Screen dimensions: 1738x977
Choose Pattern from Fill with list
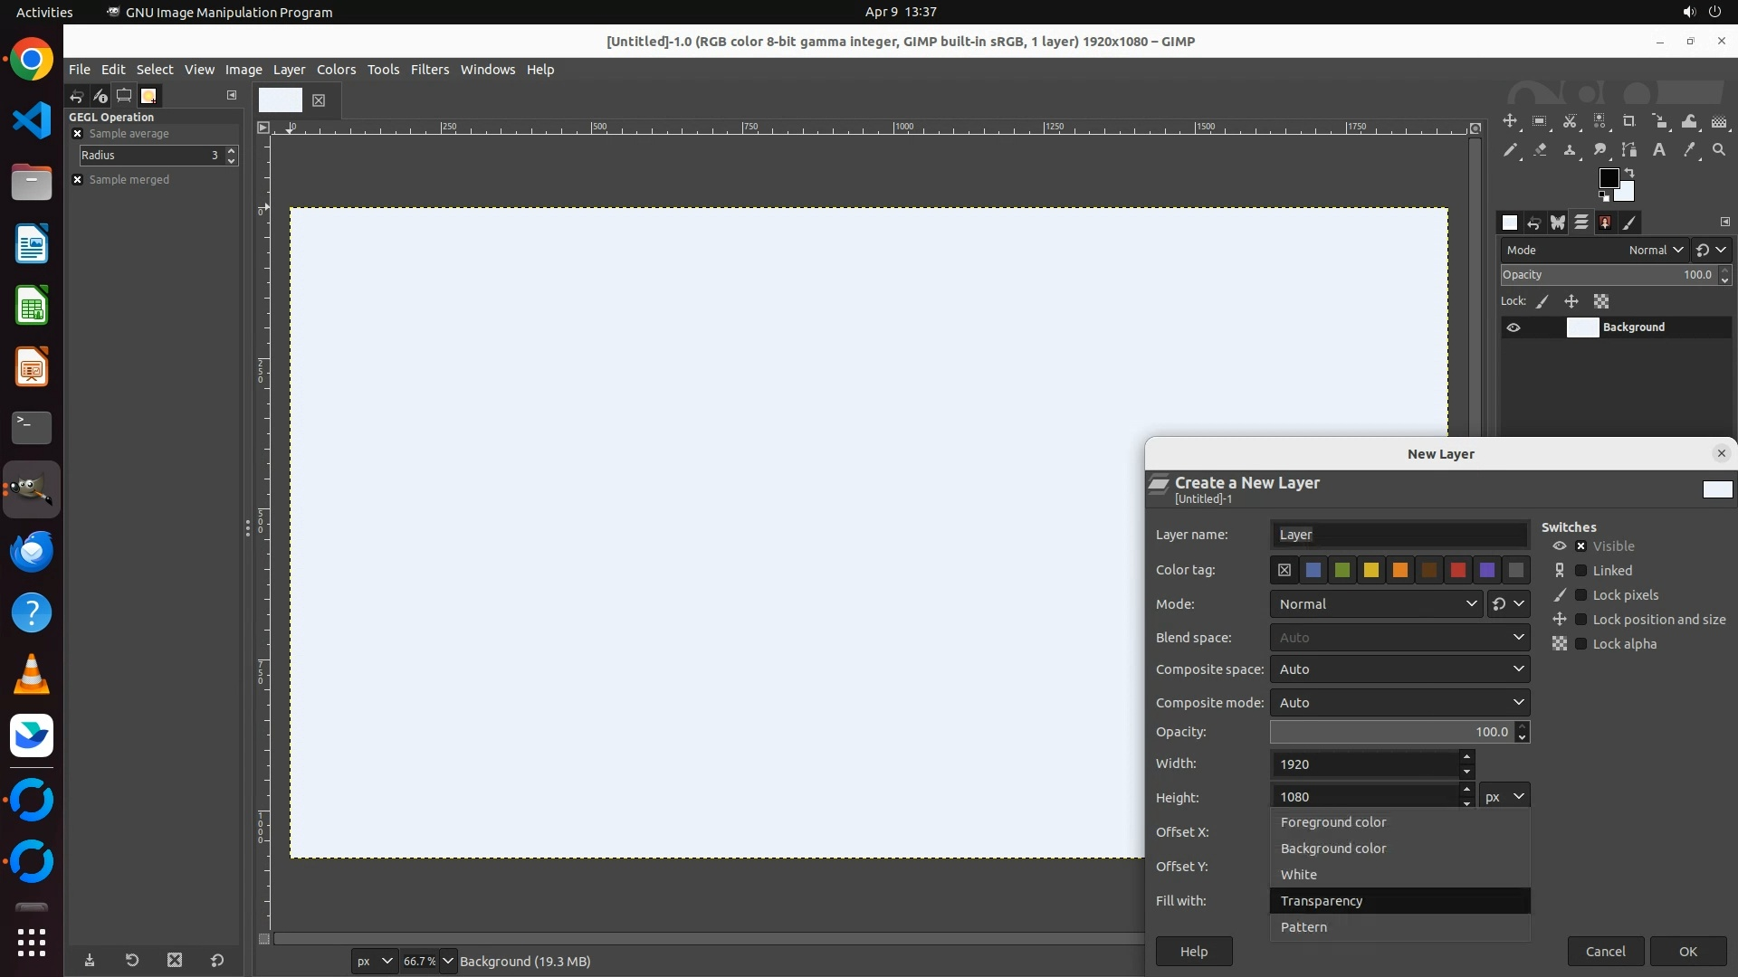[1303, 927]
